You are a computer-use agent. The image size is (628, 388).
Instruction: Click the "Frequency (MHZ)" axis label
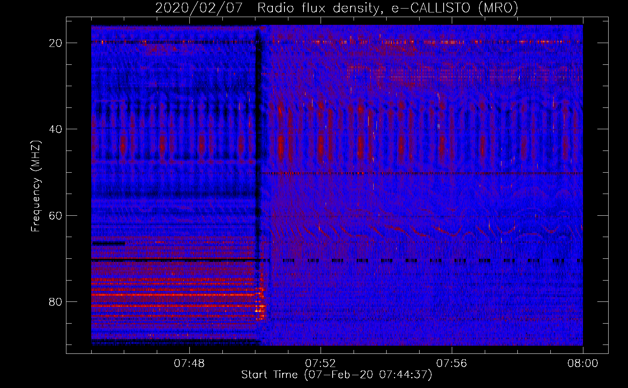point(35,186)
